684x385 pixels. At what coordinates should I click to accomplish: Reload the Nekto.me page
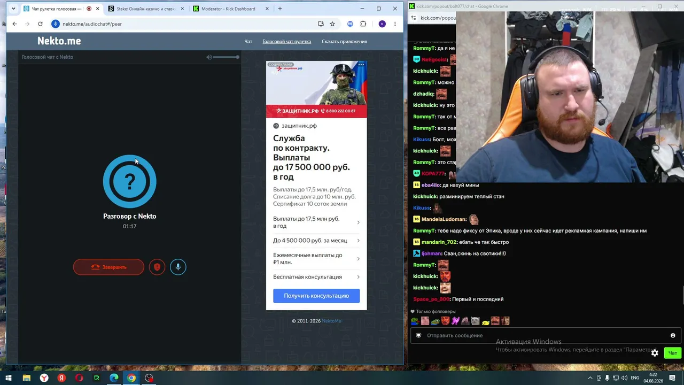click(x=40, y=24)
